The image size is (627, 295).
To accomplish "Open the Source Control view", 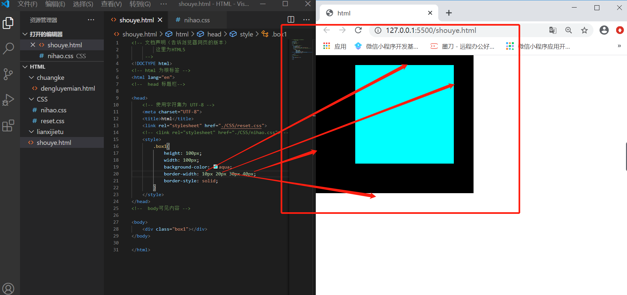I will tap(8, 74).
